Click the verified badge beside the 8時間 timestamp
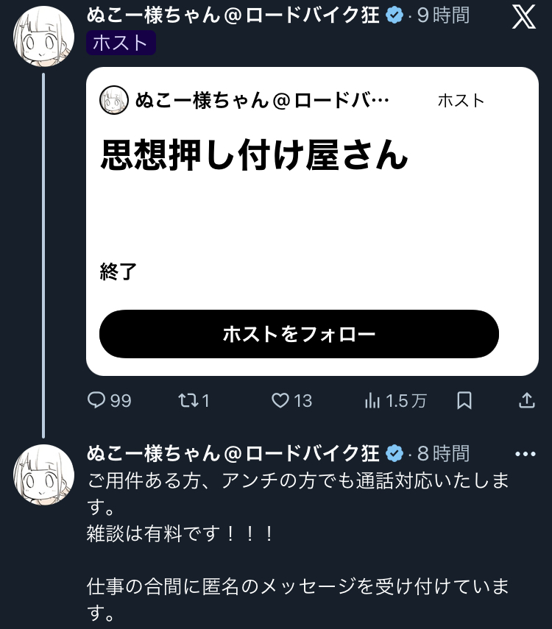Image resolution: width=552 pixels, height=629 pixels. click(x=395, y=453)
